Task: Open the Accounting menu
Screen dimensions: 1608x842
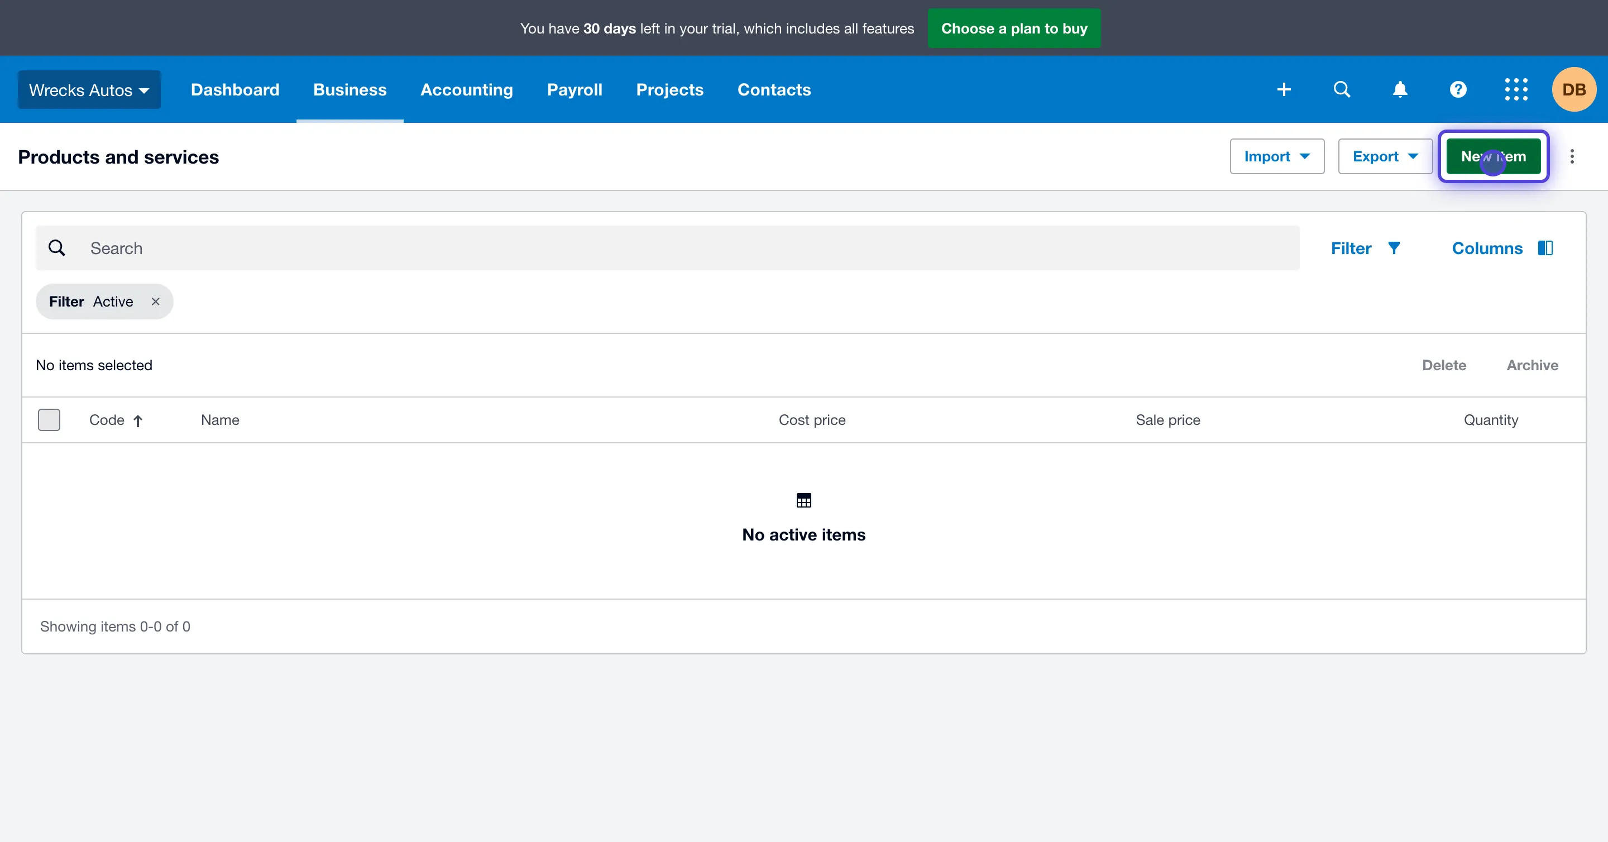Action: coord(466,89)
